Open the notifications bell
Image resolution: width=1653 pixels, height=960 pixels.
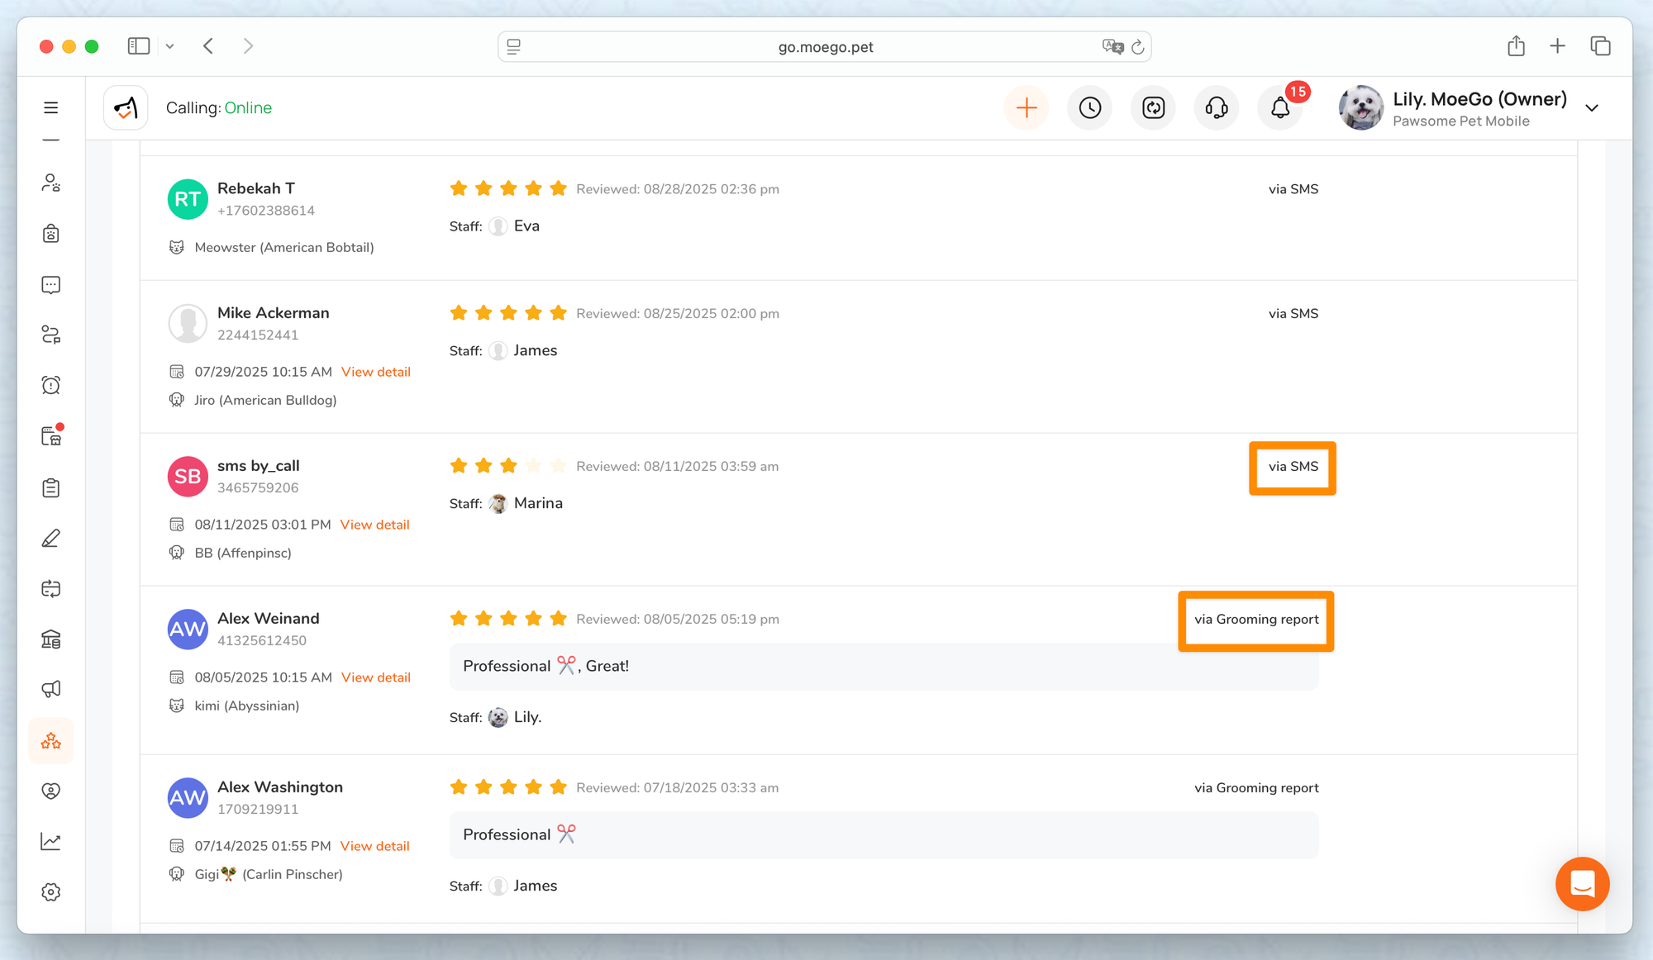1279,107
